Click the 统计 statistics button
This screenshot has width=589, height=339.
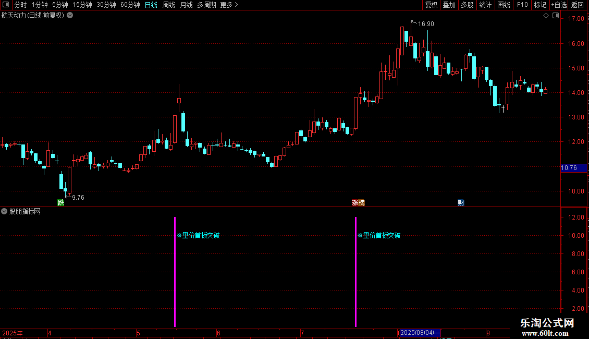[485, 5]
